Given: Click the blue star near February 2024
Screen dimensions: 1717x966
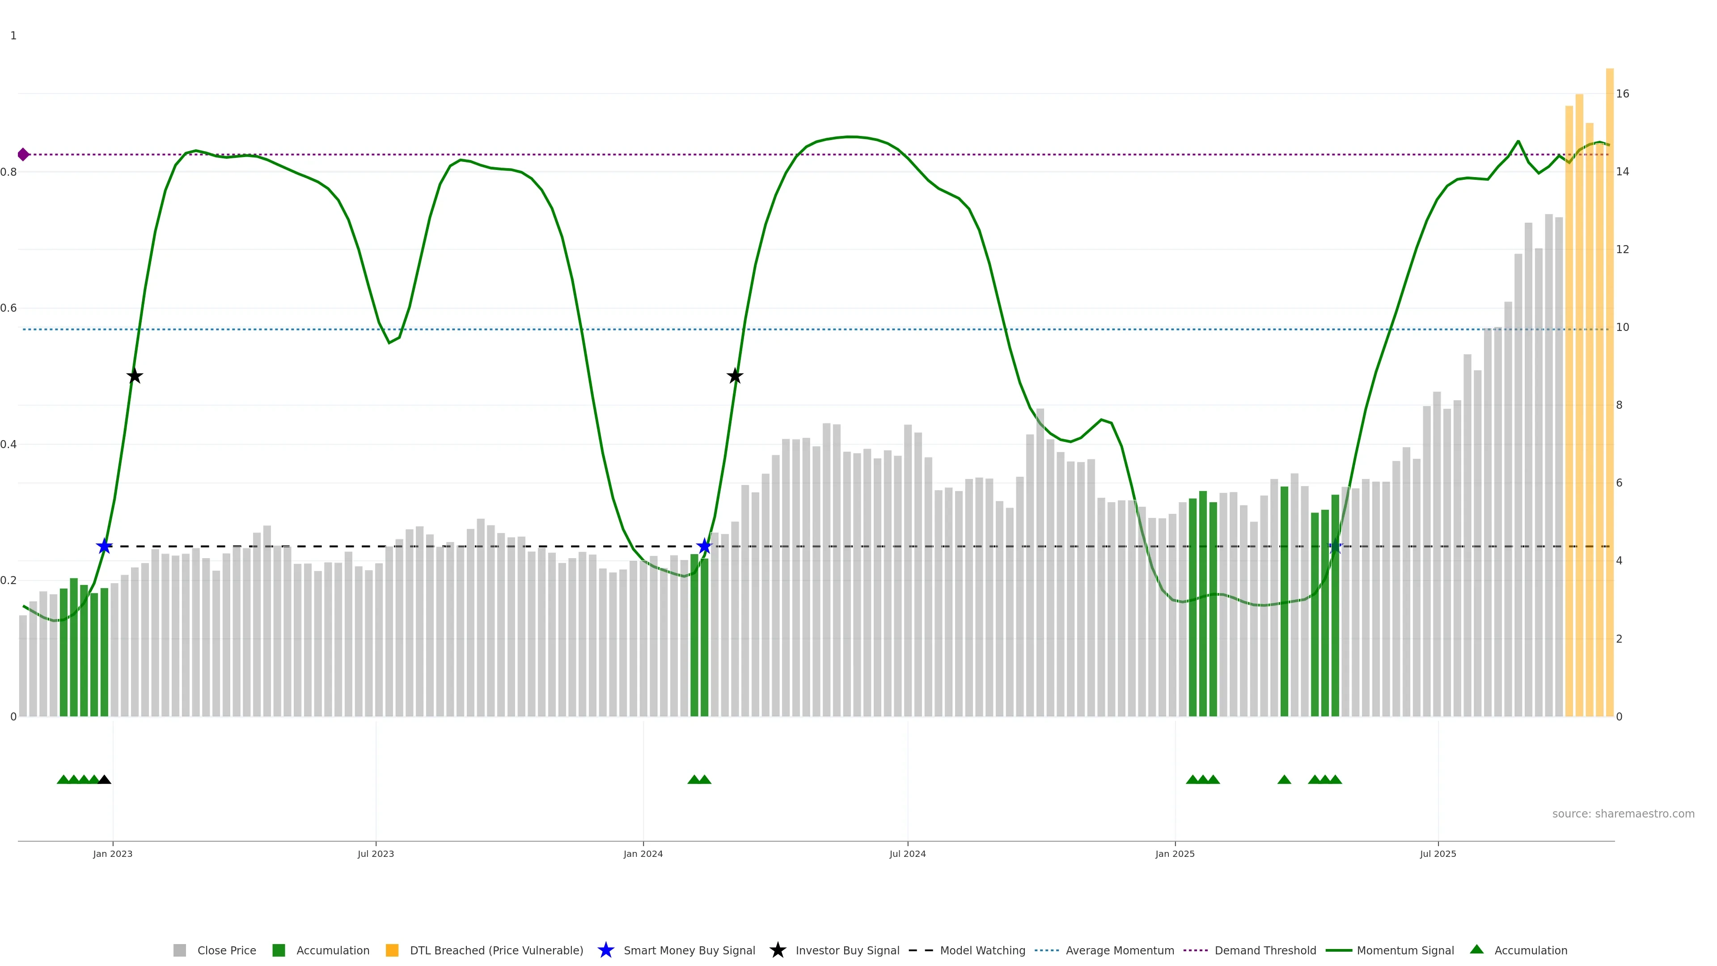Looking at the screenshot, I should [x=704, y=547].
